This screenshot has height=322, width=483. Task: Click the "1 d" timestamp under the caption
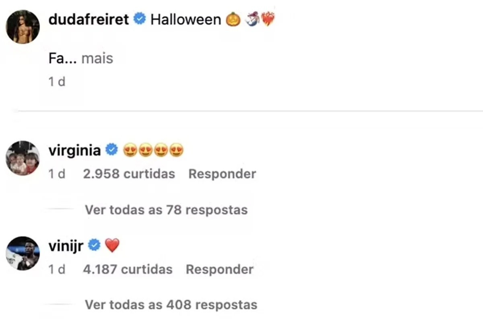(x=57, y=82)
